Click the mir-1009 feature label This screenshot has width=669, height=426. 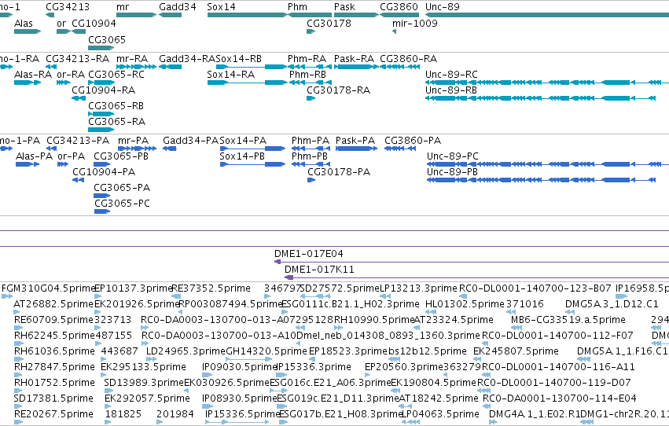(x=415, y=23)
